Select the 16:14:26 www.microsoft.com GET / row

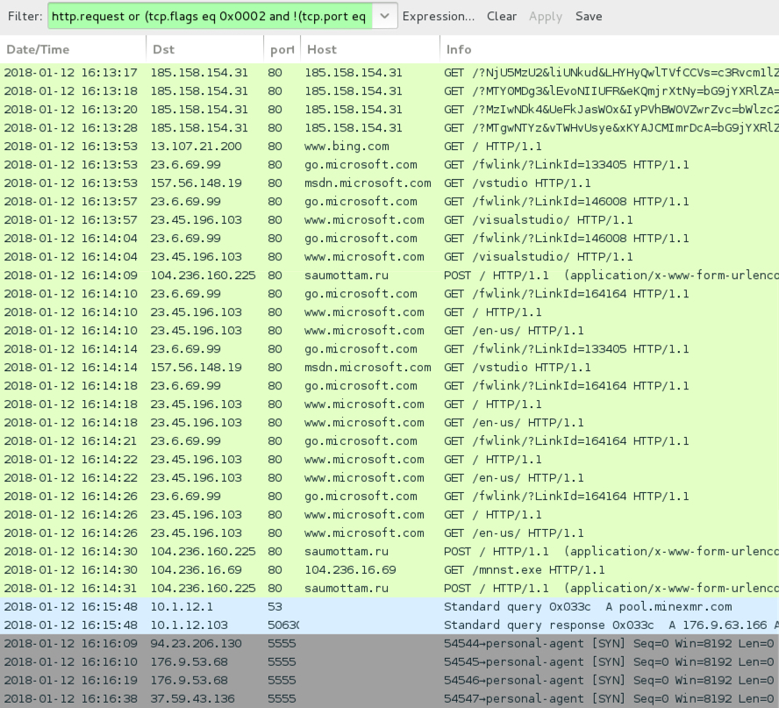[x=389, y=514]
